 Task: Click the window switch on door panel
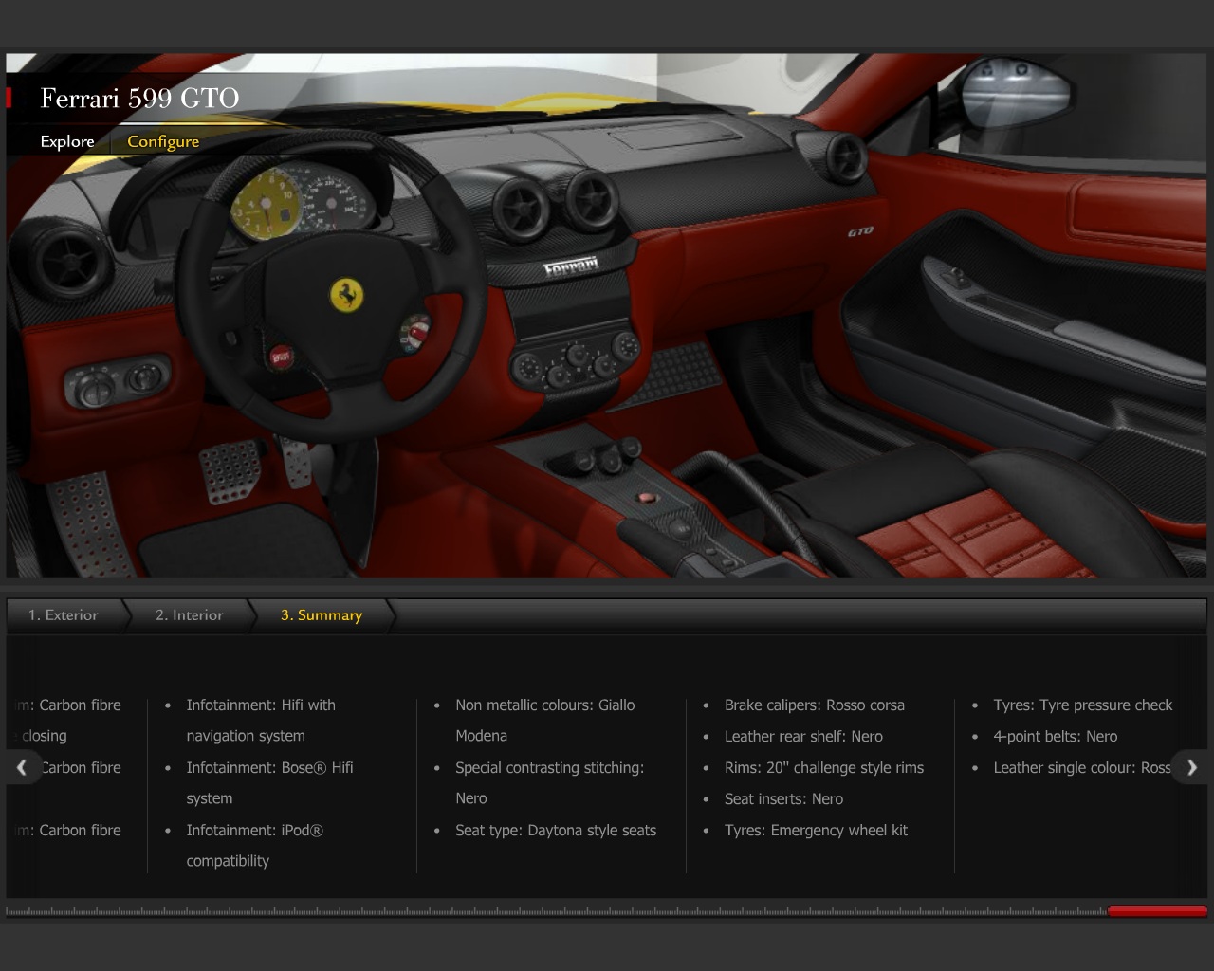pos(955,278)
